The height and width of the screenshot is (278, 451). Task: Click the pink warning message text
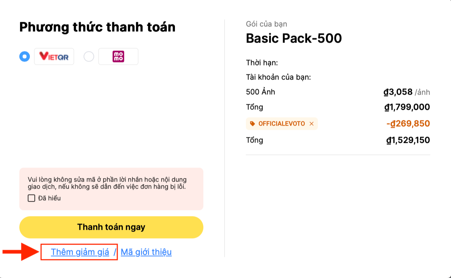(x=107, y=183)
